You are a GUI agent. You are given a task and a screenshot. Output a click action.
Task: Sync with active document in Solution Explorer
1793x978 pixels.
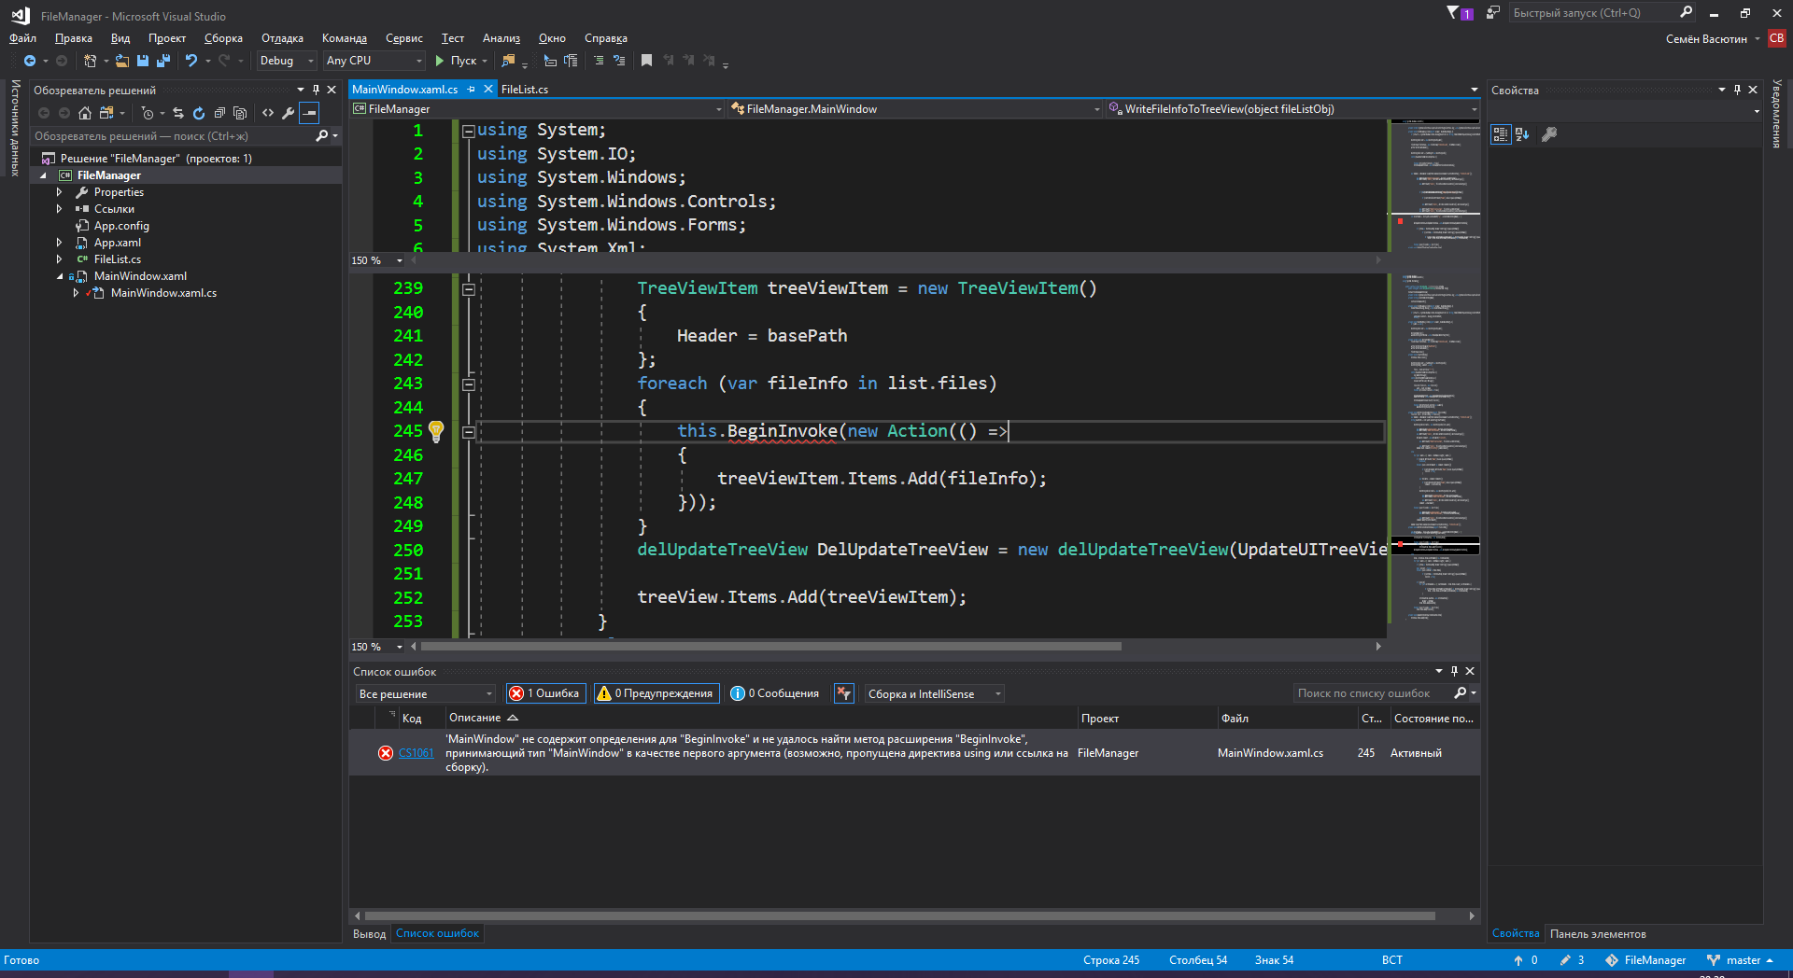click(x=178, y=113)
